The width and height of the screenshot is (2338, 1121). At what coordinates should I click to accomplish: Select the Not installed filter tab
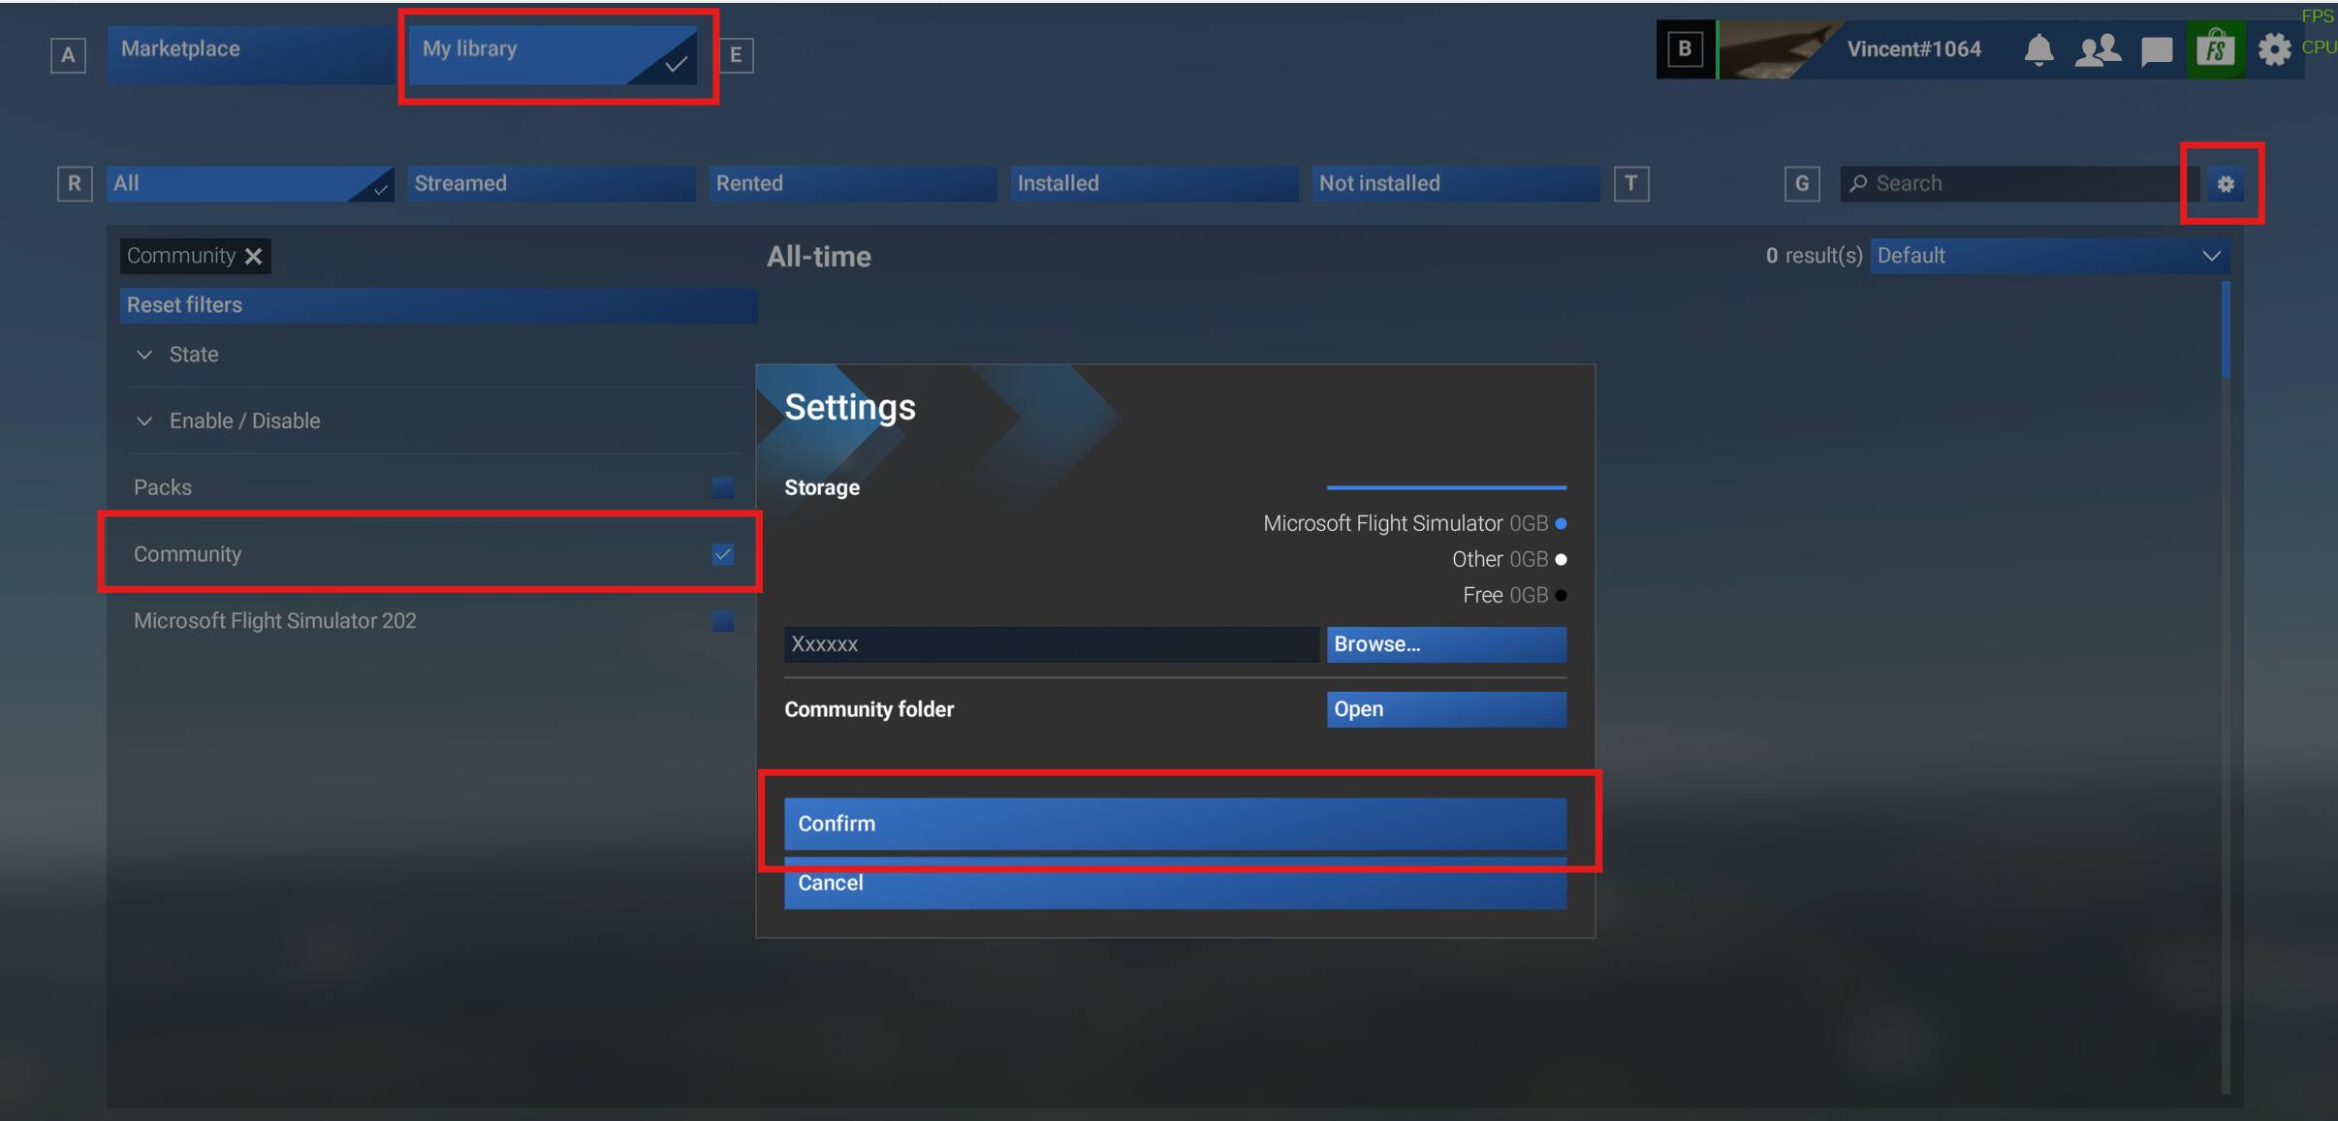[1454, 184]
